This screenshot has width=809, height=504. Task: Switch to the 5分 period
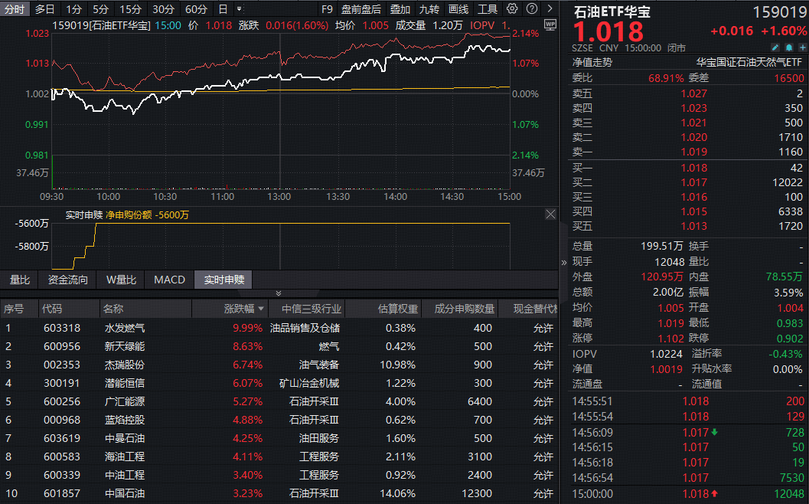click(x=100, y=9)
